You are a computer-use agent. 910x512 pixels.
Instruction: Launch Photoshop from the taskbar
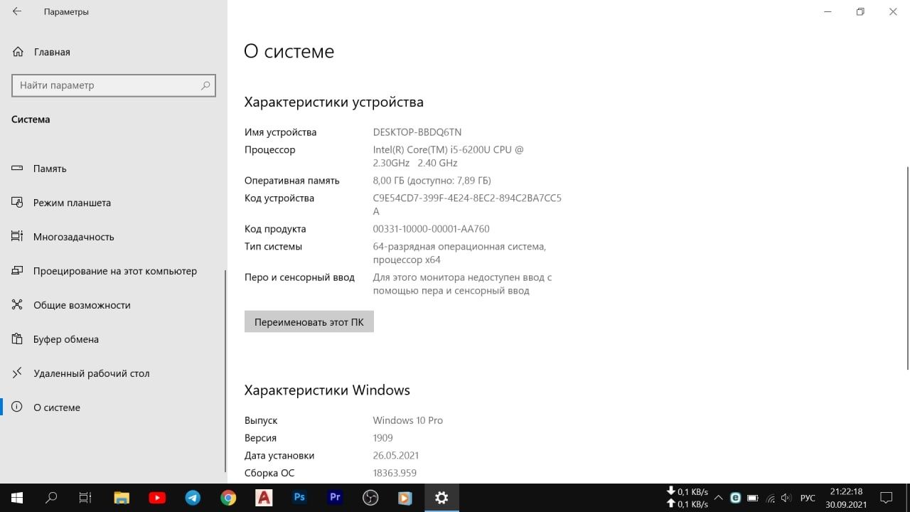point(299,498)
